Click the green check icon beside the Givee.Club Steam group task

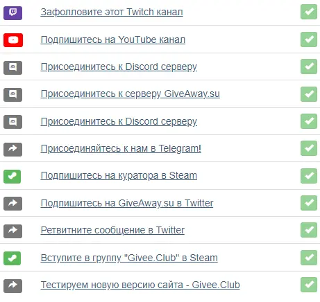(x=12, y=258)
